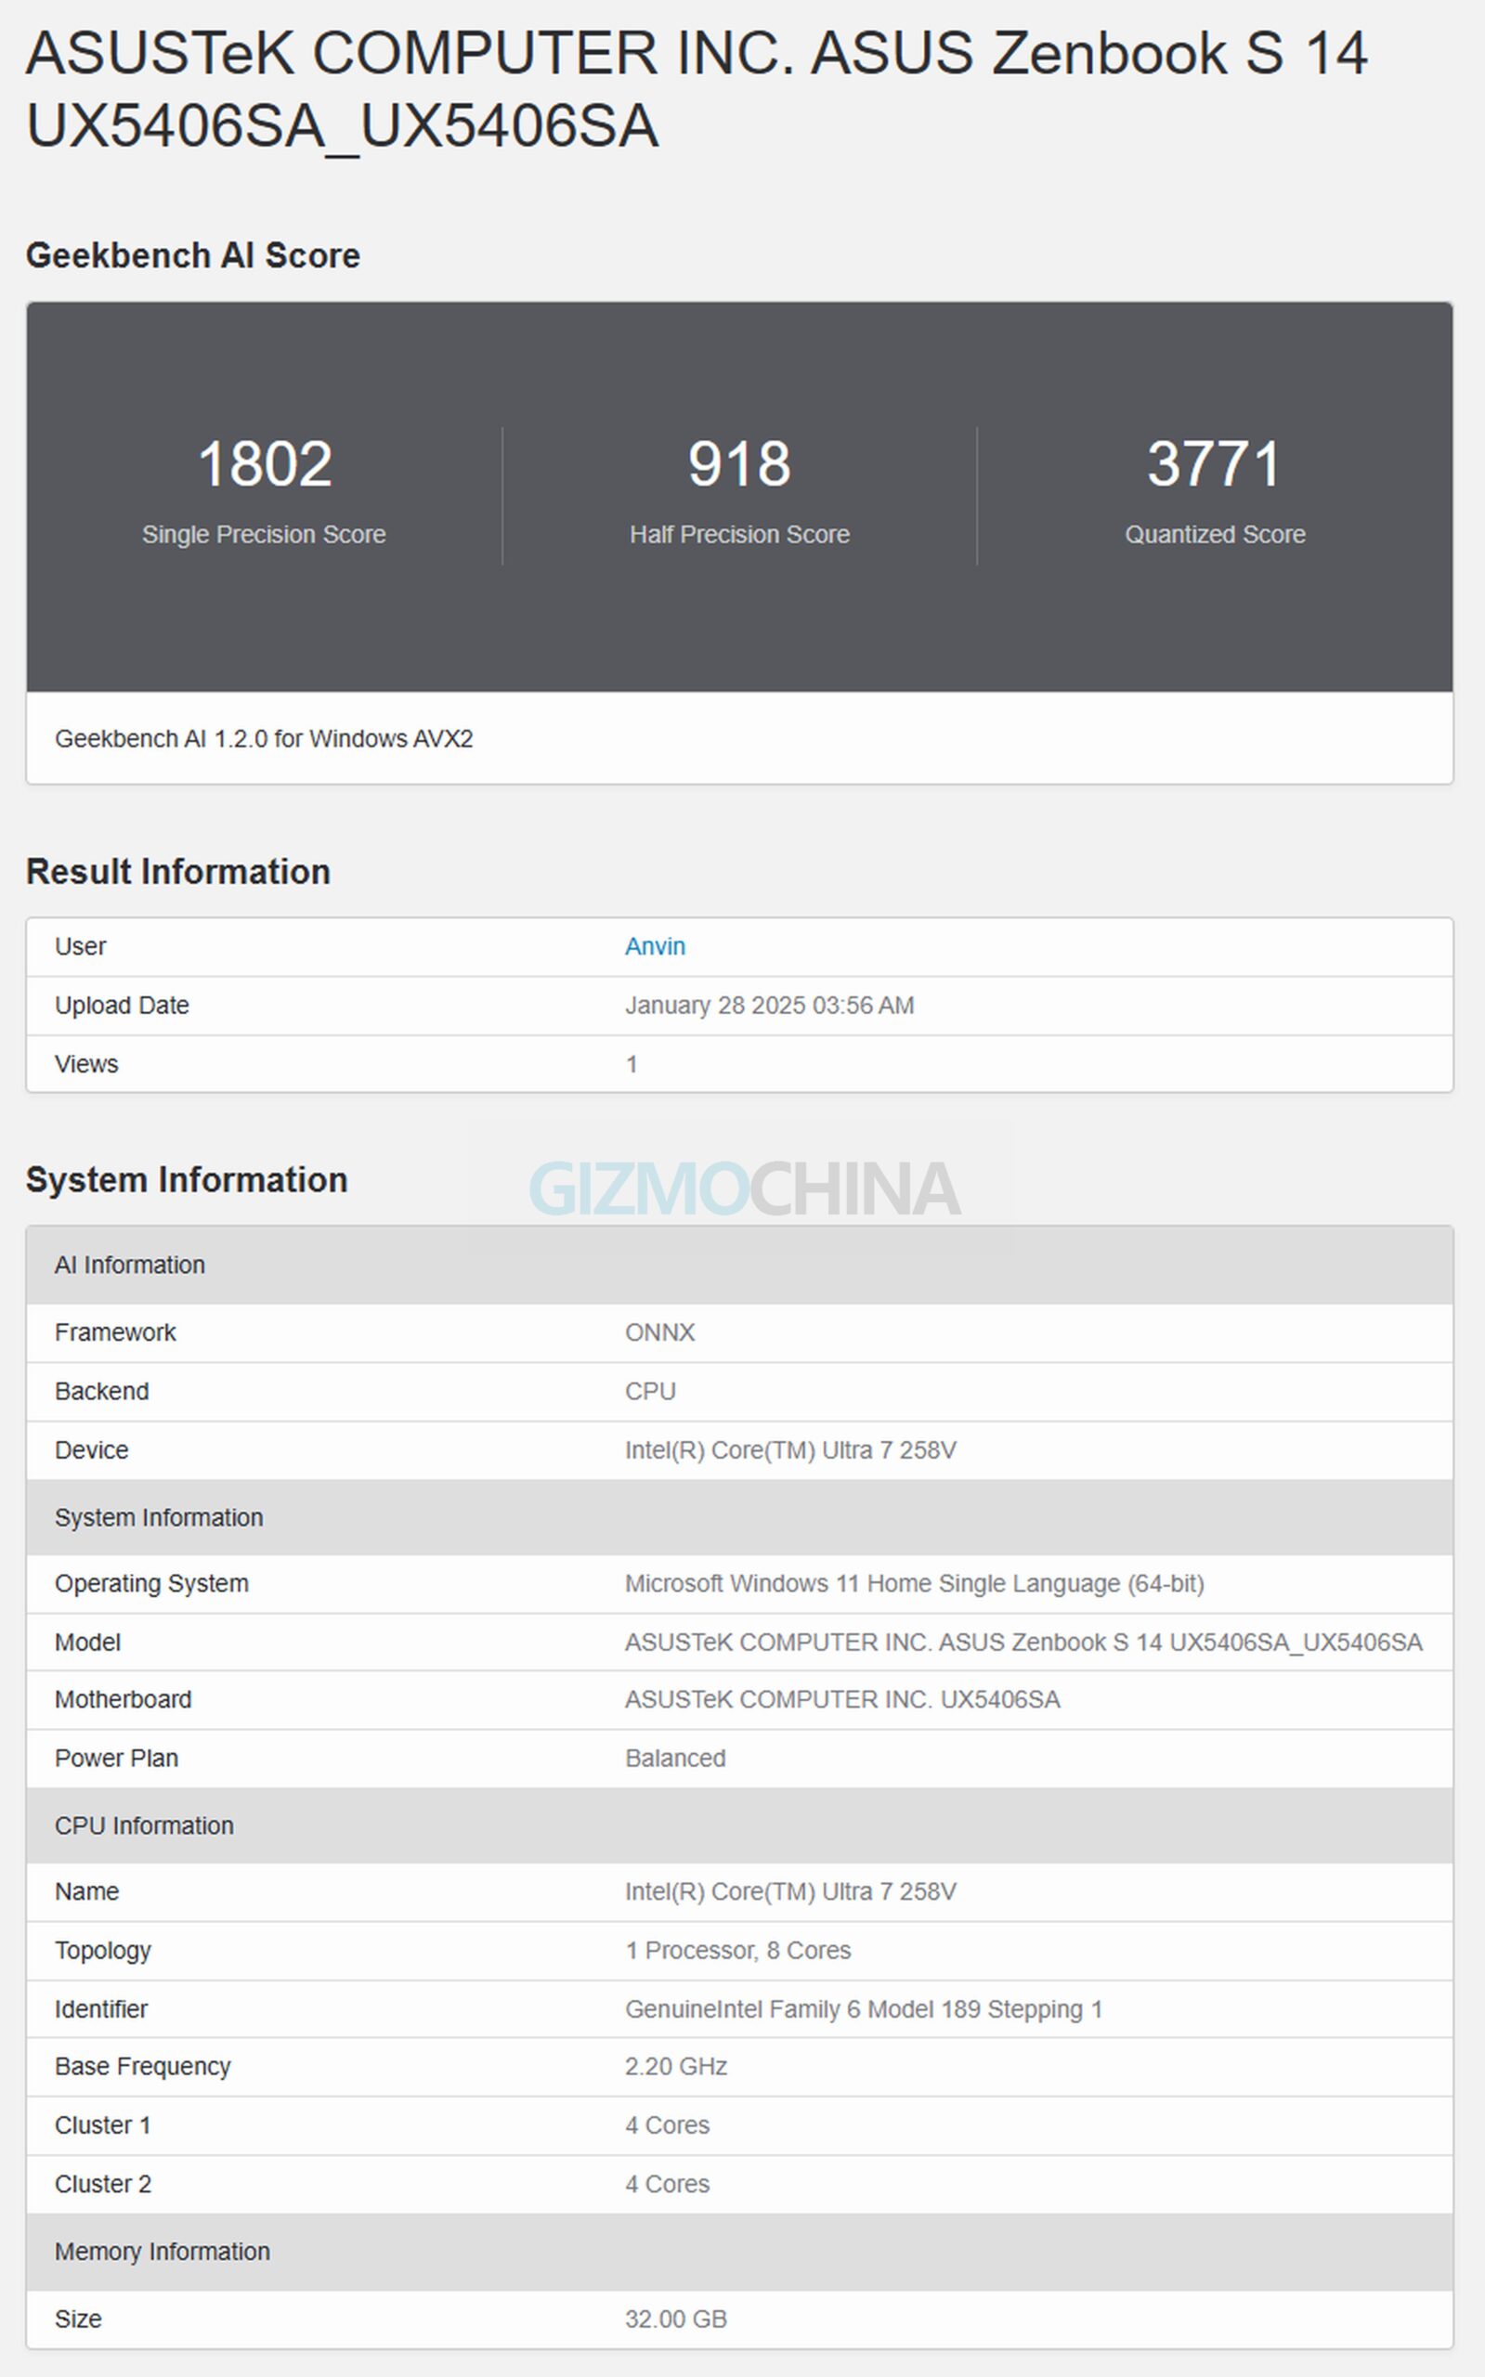This screenshot has width=1485, height=2377.
Task: Click the Result Information heading
Action: [177, 872]
